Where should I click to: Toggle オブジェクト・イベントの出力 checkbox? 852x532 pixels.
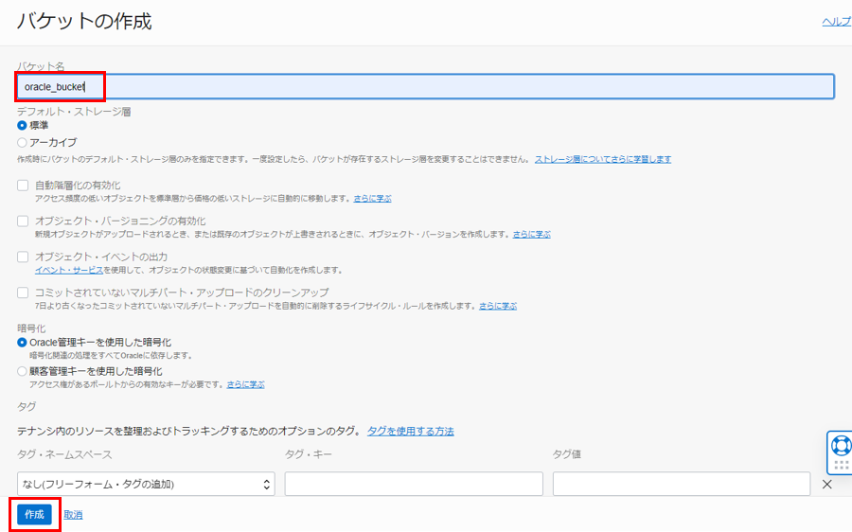pyautogui.click(x=23, y=257)
